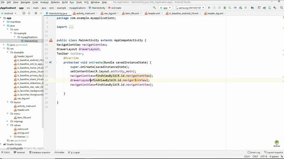
Task: Click the lock icon in the status bar
Action: tap(282, 156)
